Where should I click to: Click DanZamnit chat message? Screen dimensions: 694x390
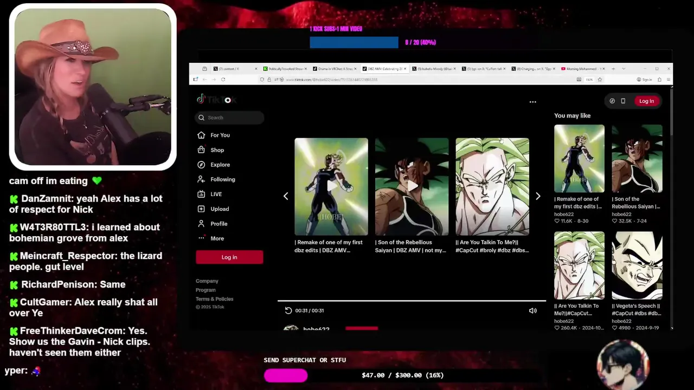[86, 204]
